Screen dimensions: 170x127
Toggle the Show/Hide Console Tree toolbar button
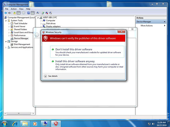(18, 13)
